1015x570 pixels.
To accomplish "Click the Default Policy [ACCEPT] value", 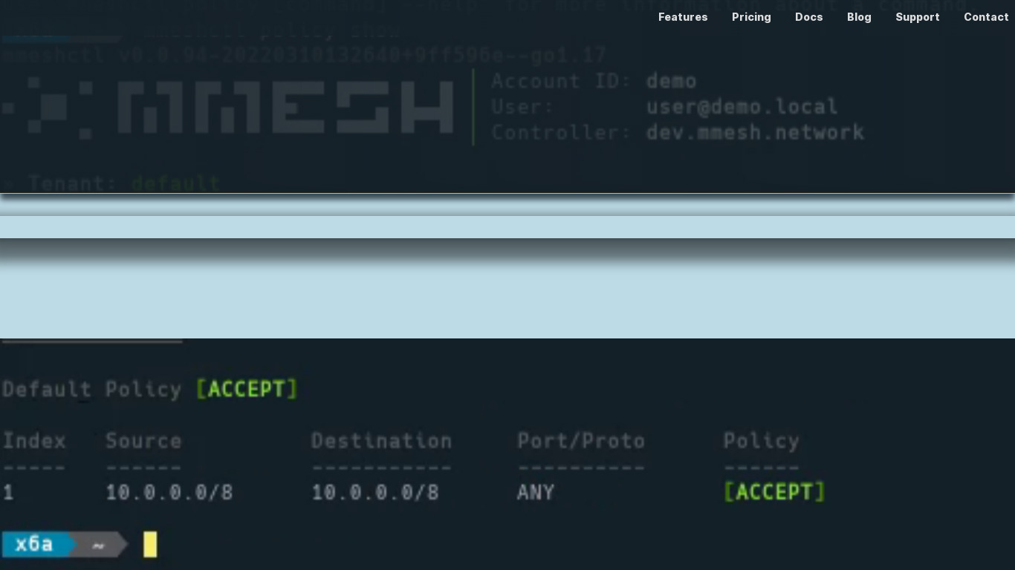I will [x=247, y=389].
